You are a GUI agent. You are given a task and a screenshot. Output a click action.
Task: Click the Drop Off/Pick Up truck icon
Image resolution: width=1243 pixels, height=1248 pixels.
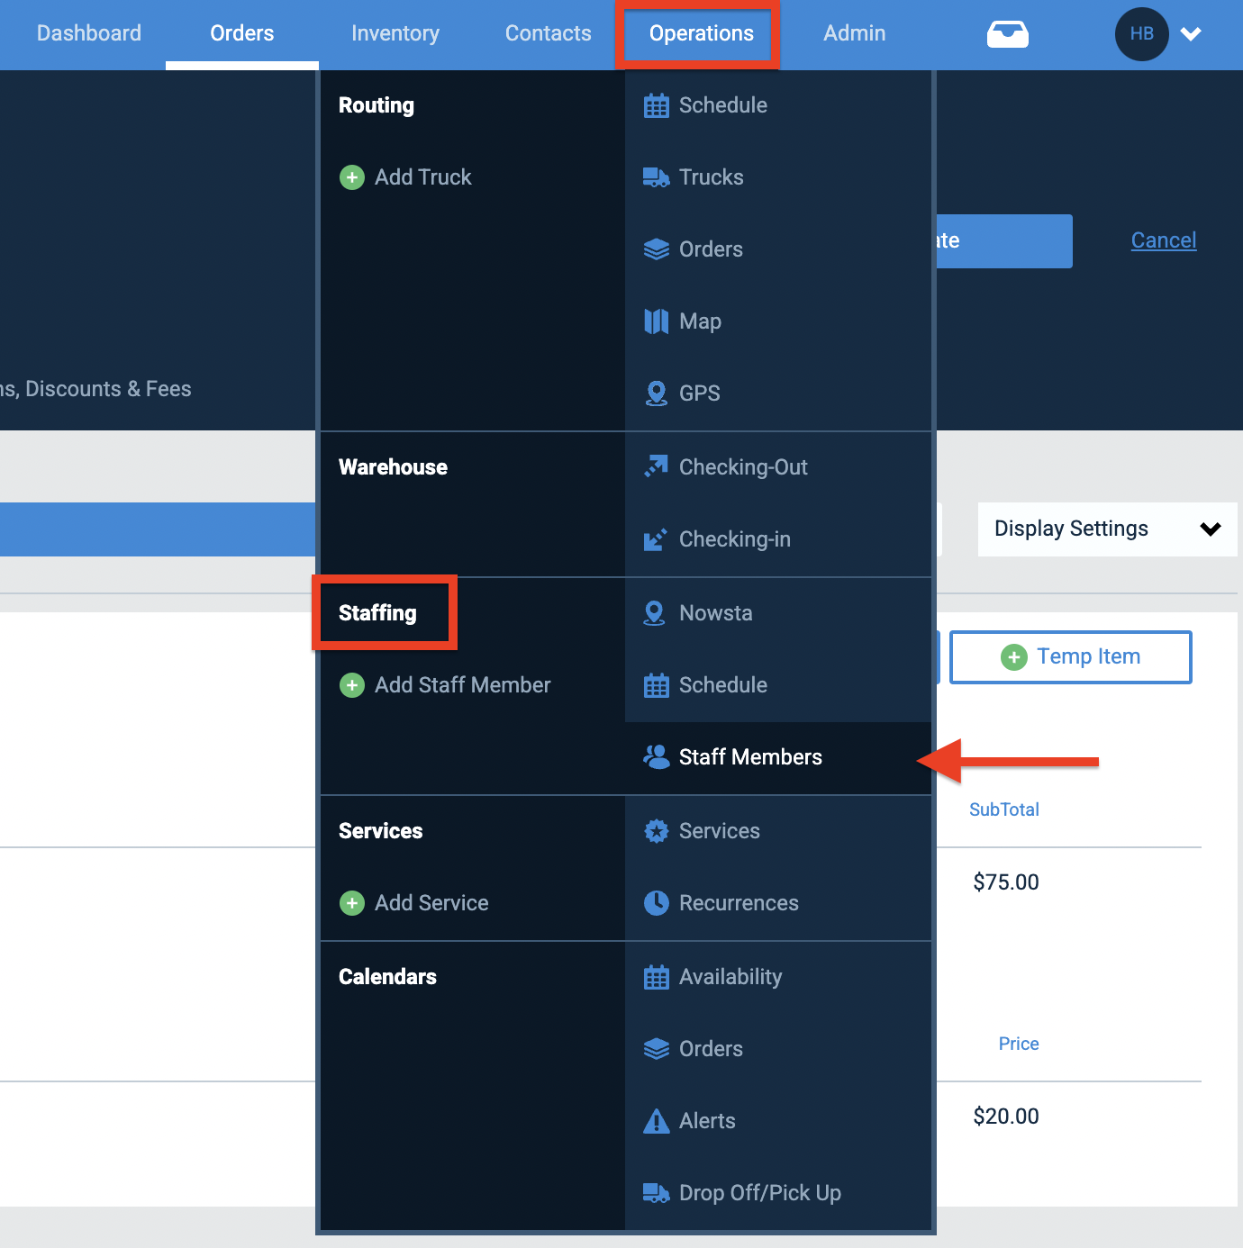656,1193
